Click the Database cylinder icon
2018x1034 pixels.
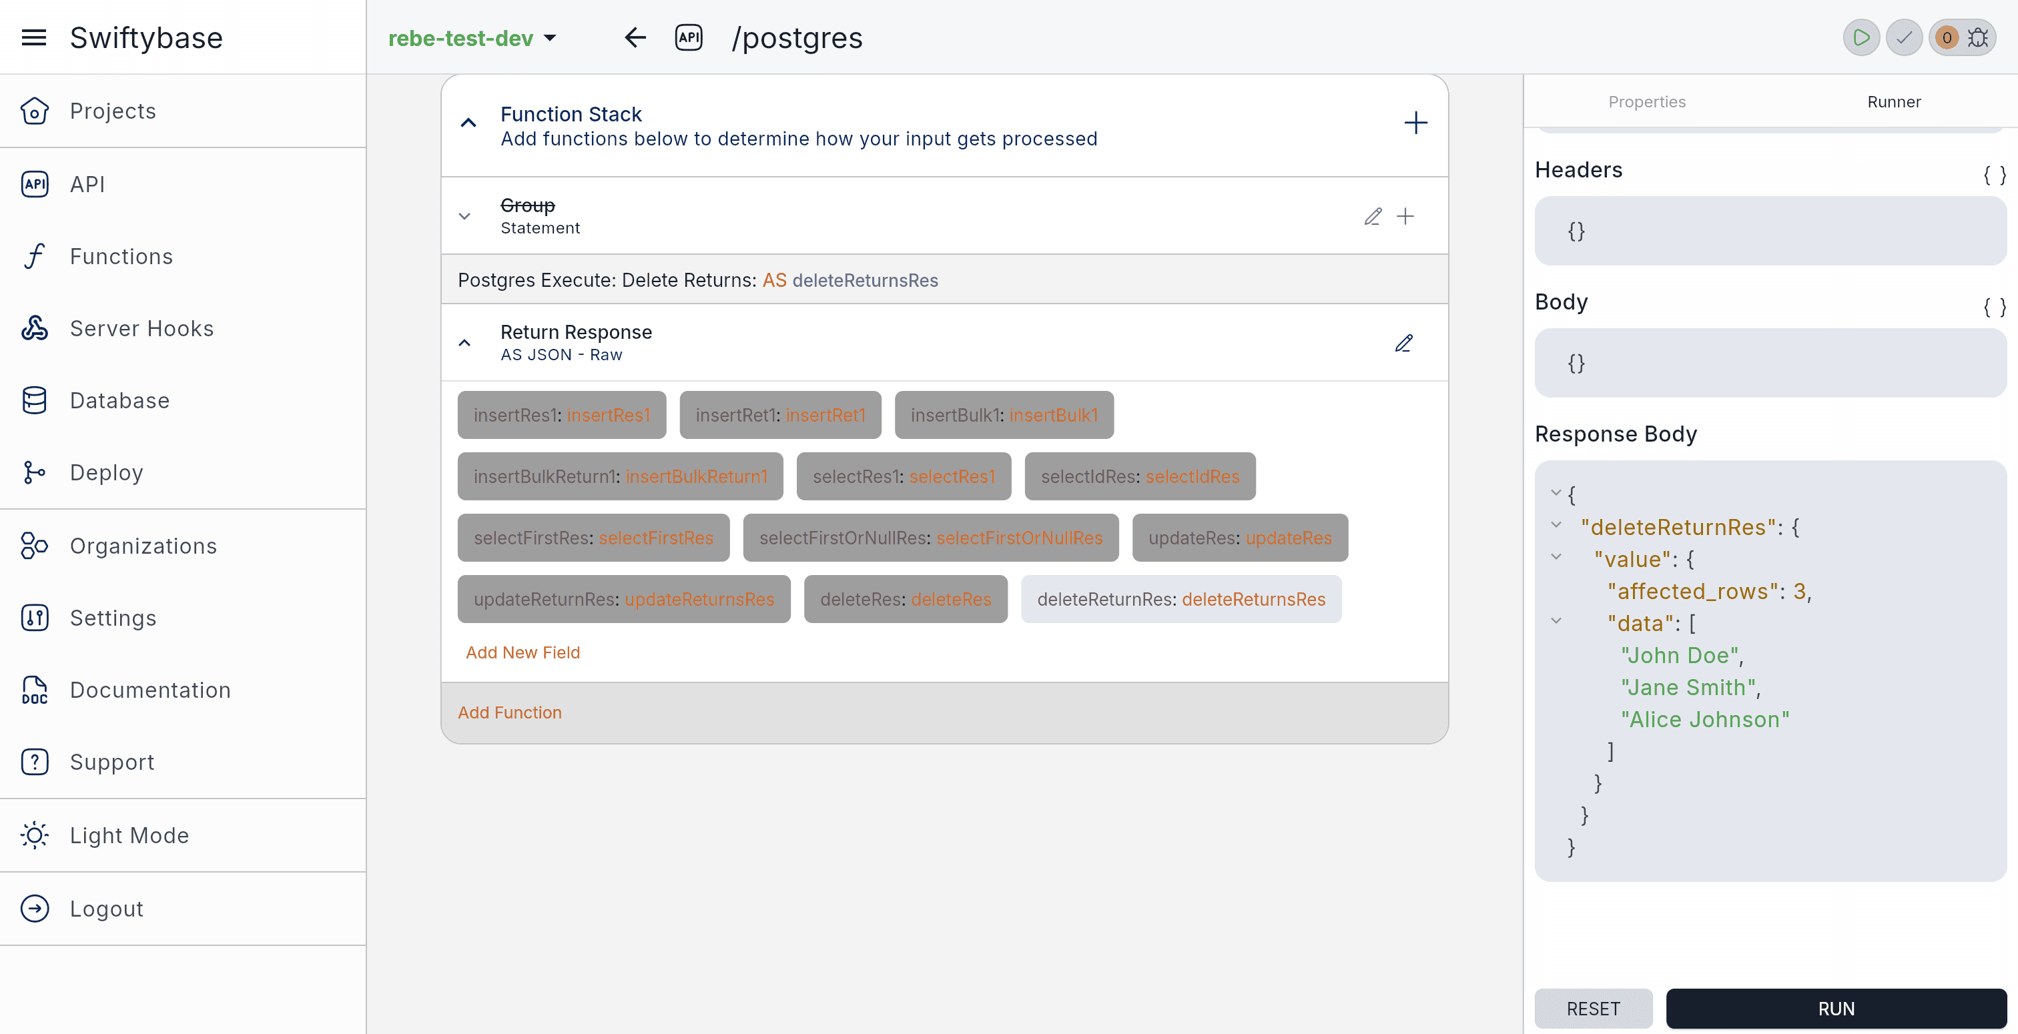(35, 400)
